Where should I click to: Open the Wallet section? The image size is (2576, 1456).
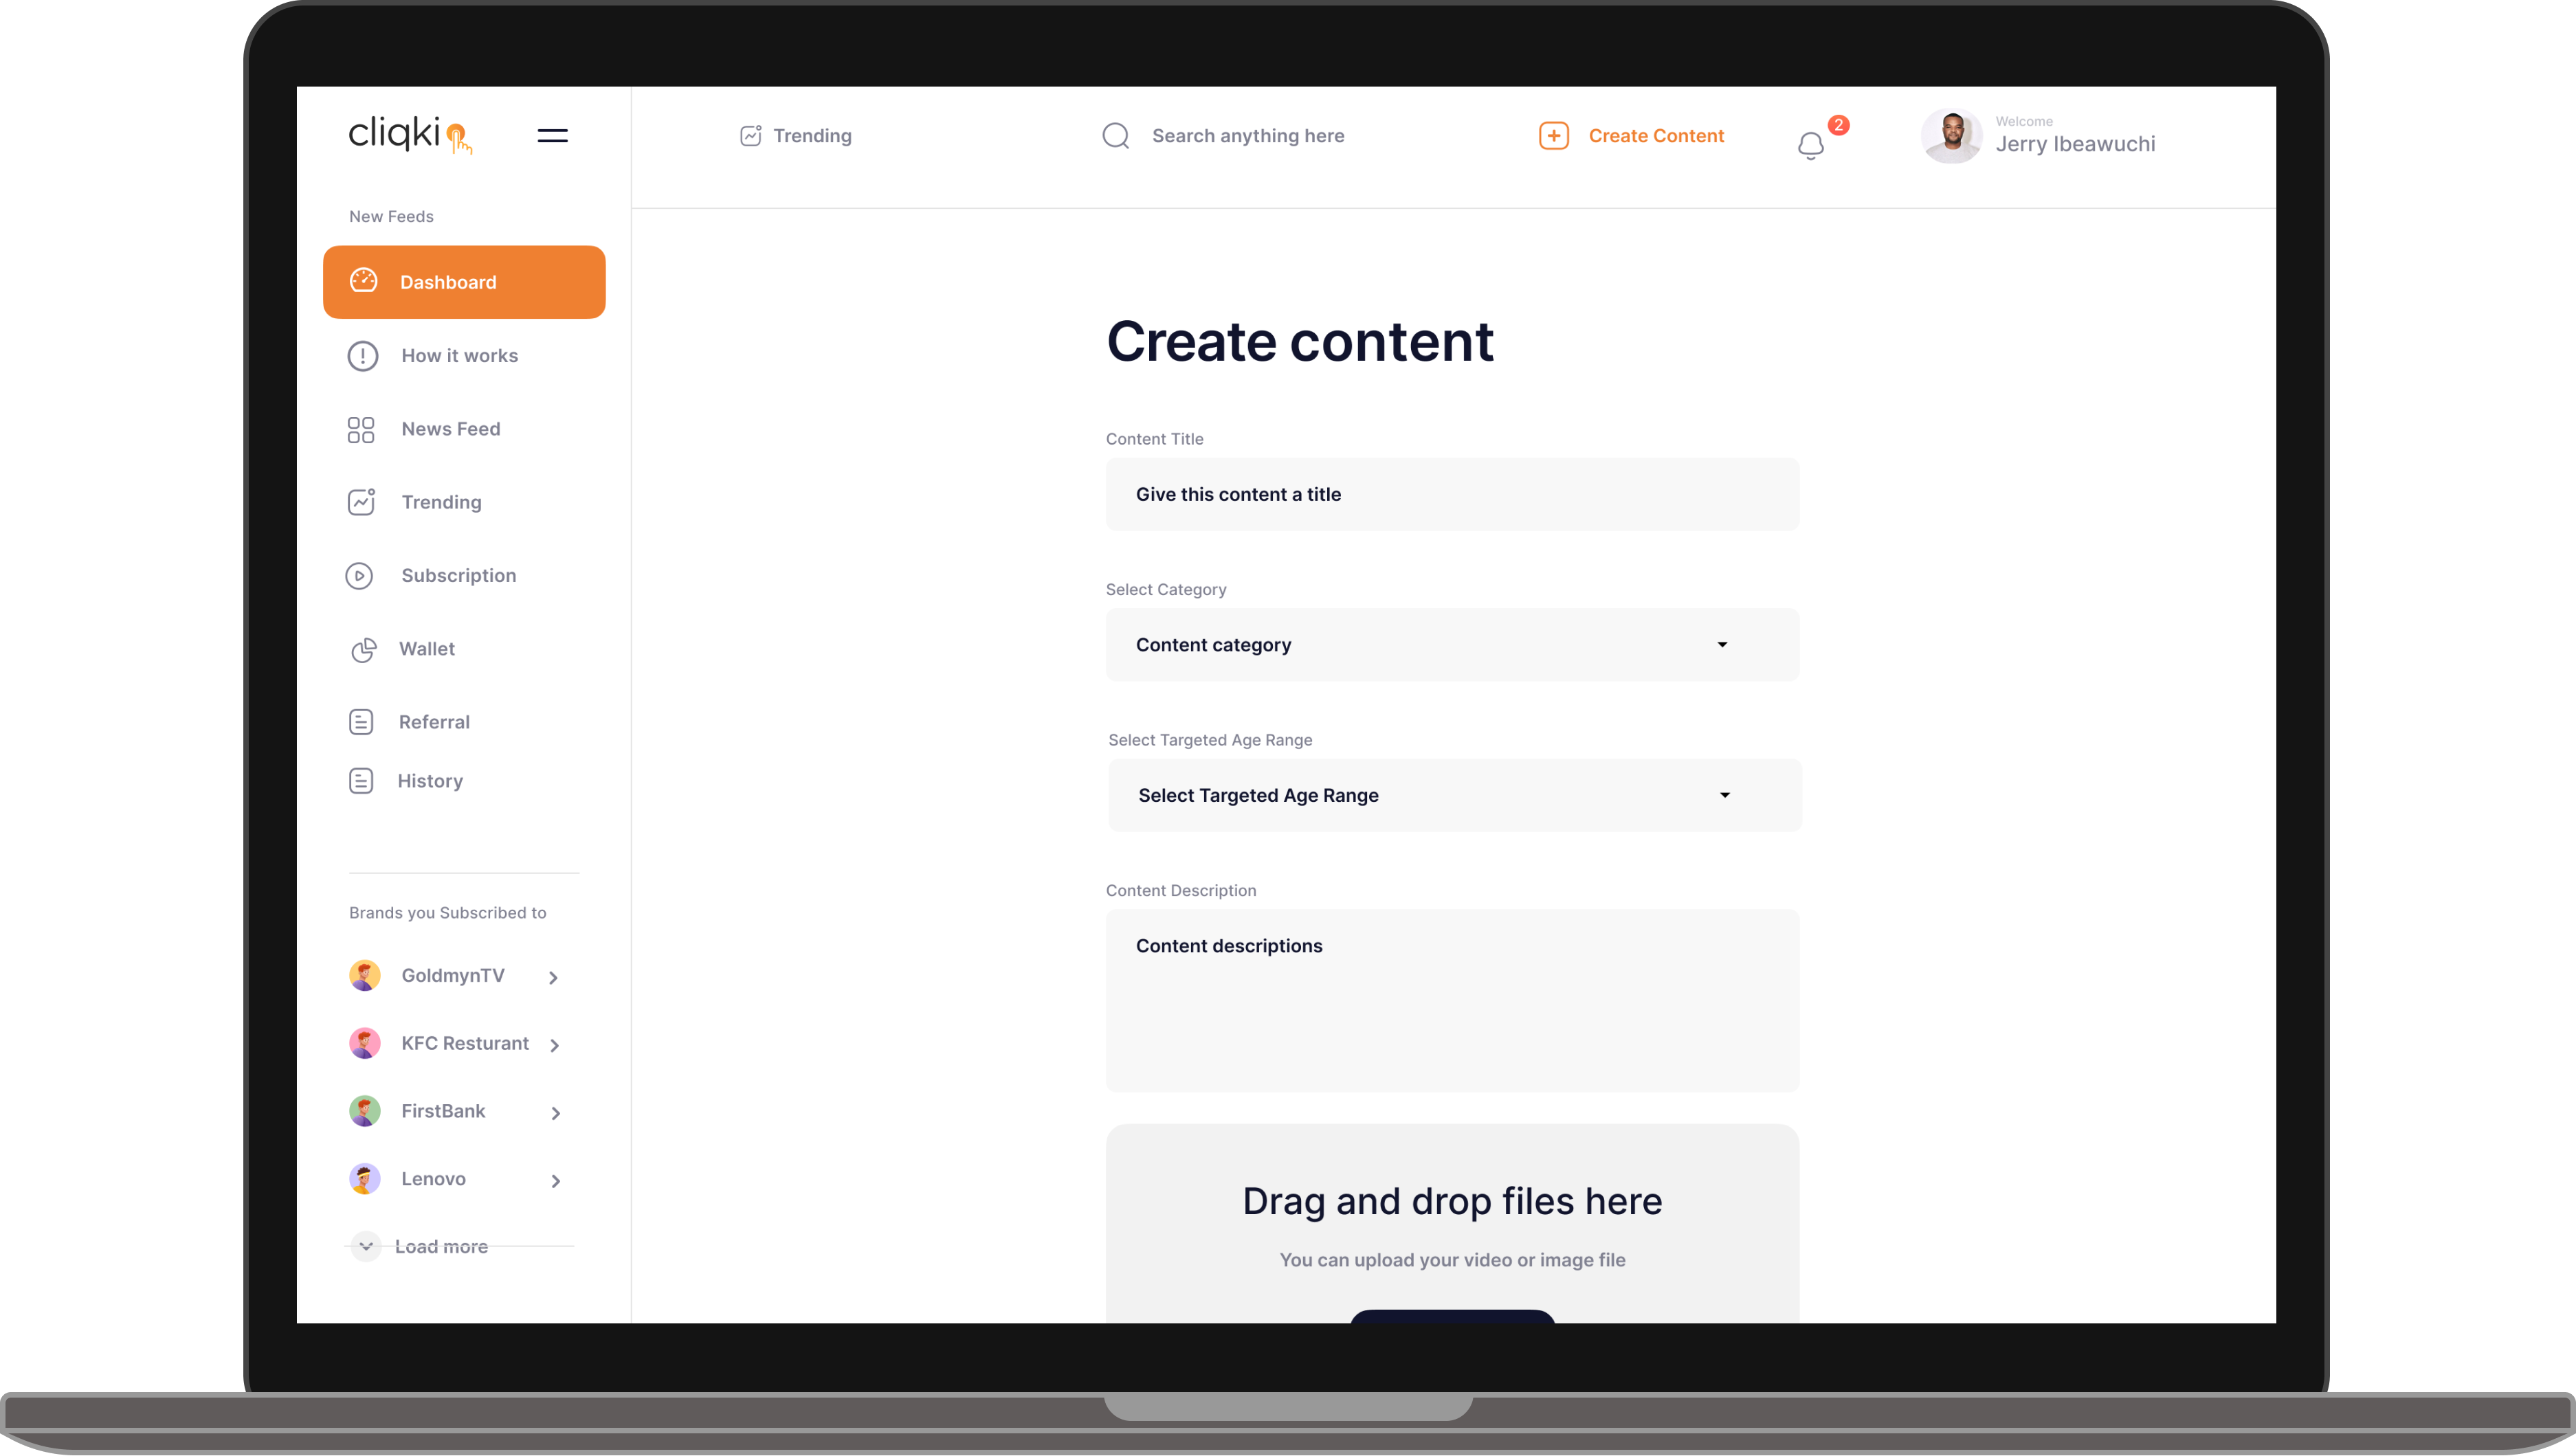point(427,649)
